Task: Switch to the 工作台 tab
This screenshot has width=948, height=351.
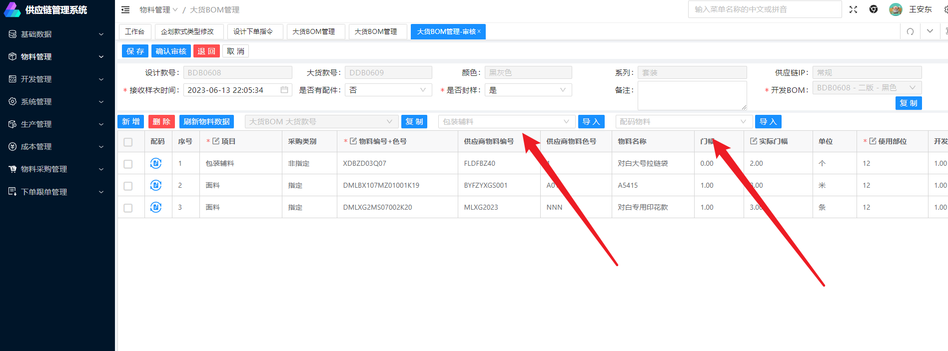Action: tap(134, 31)
